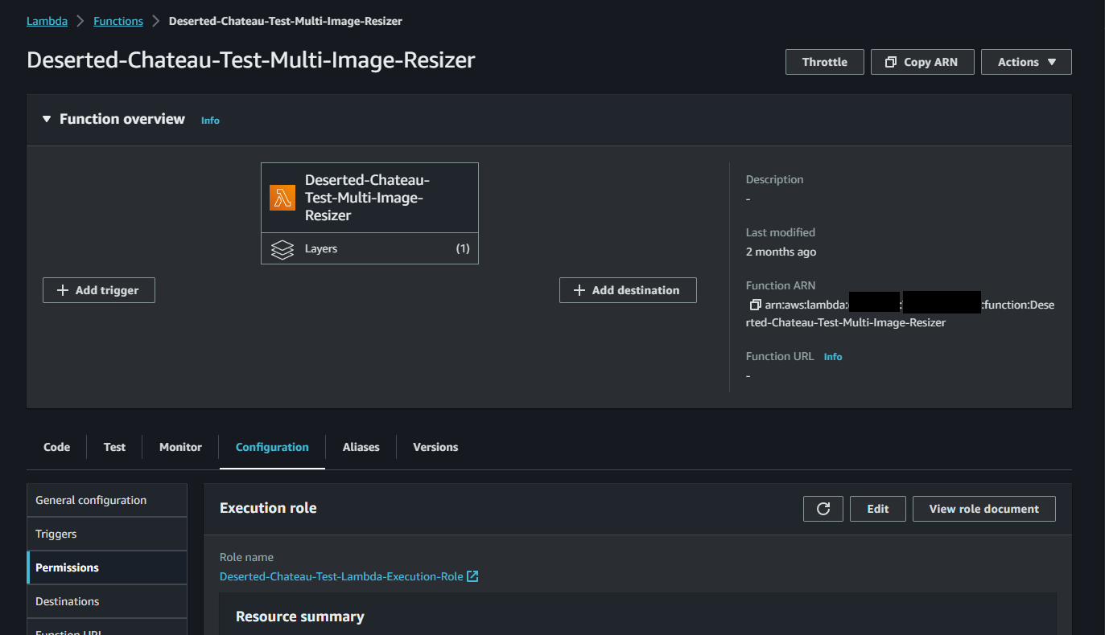
Task: Go to the Versions tab
Action: point(435,447)
